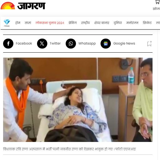Open the Prime diamond icon
The width and height of the screenshot is (160, 160).
(x=7, y=23)
